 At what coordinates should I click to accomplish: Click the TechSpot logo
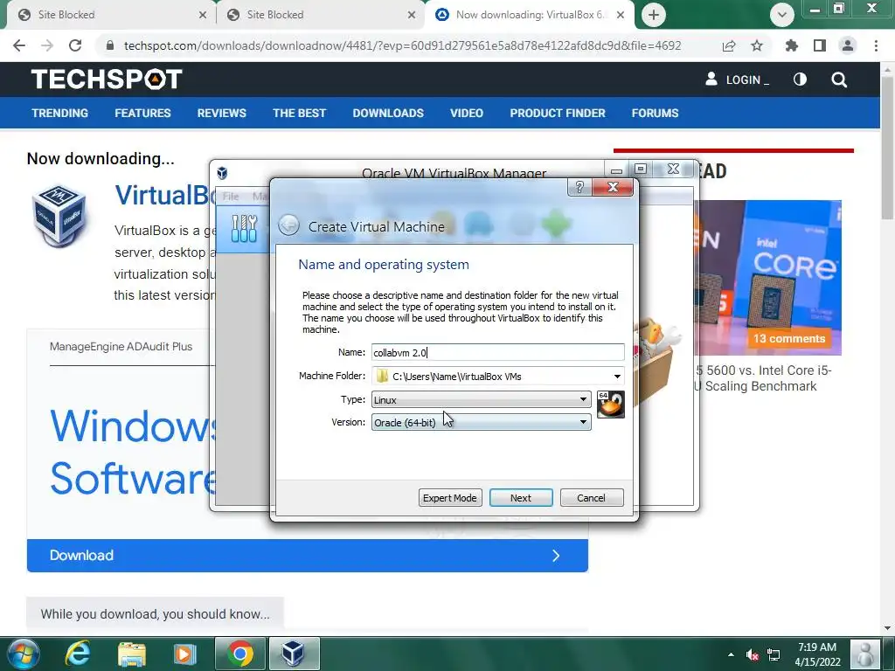[x=106, y=80]
